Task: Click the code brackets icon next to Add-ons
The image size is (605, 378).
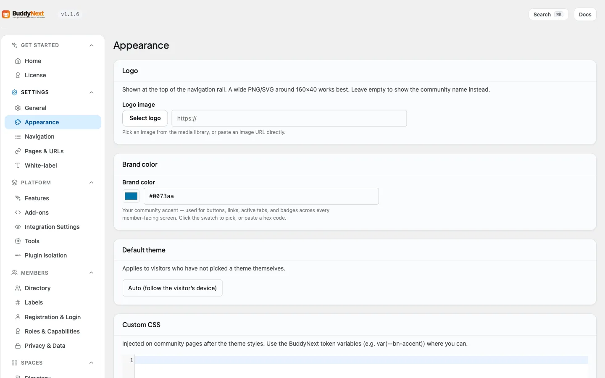Action: click(x=18, y=213)
